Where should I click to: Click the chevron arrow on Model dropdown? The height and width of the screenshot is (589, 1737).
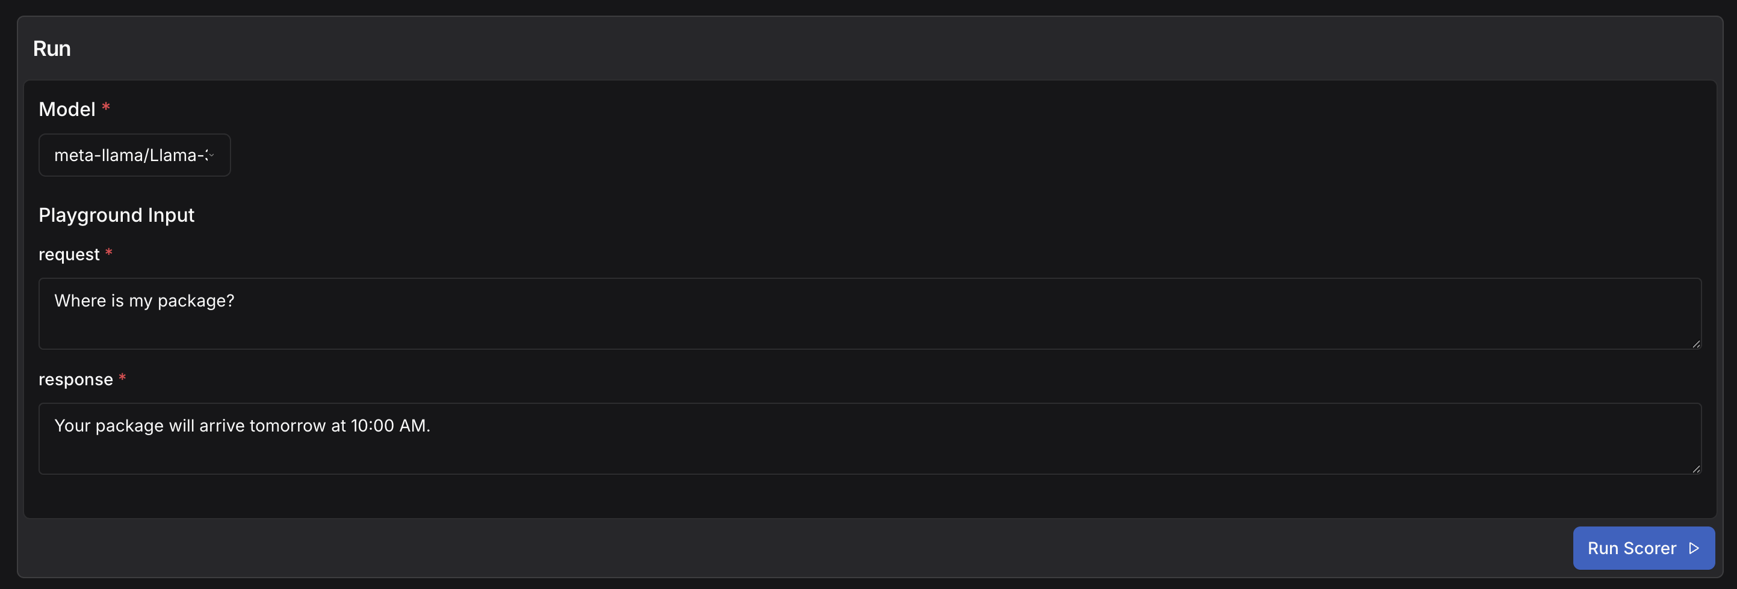(x=212, y=155)
